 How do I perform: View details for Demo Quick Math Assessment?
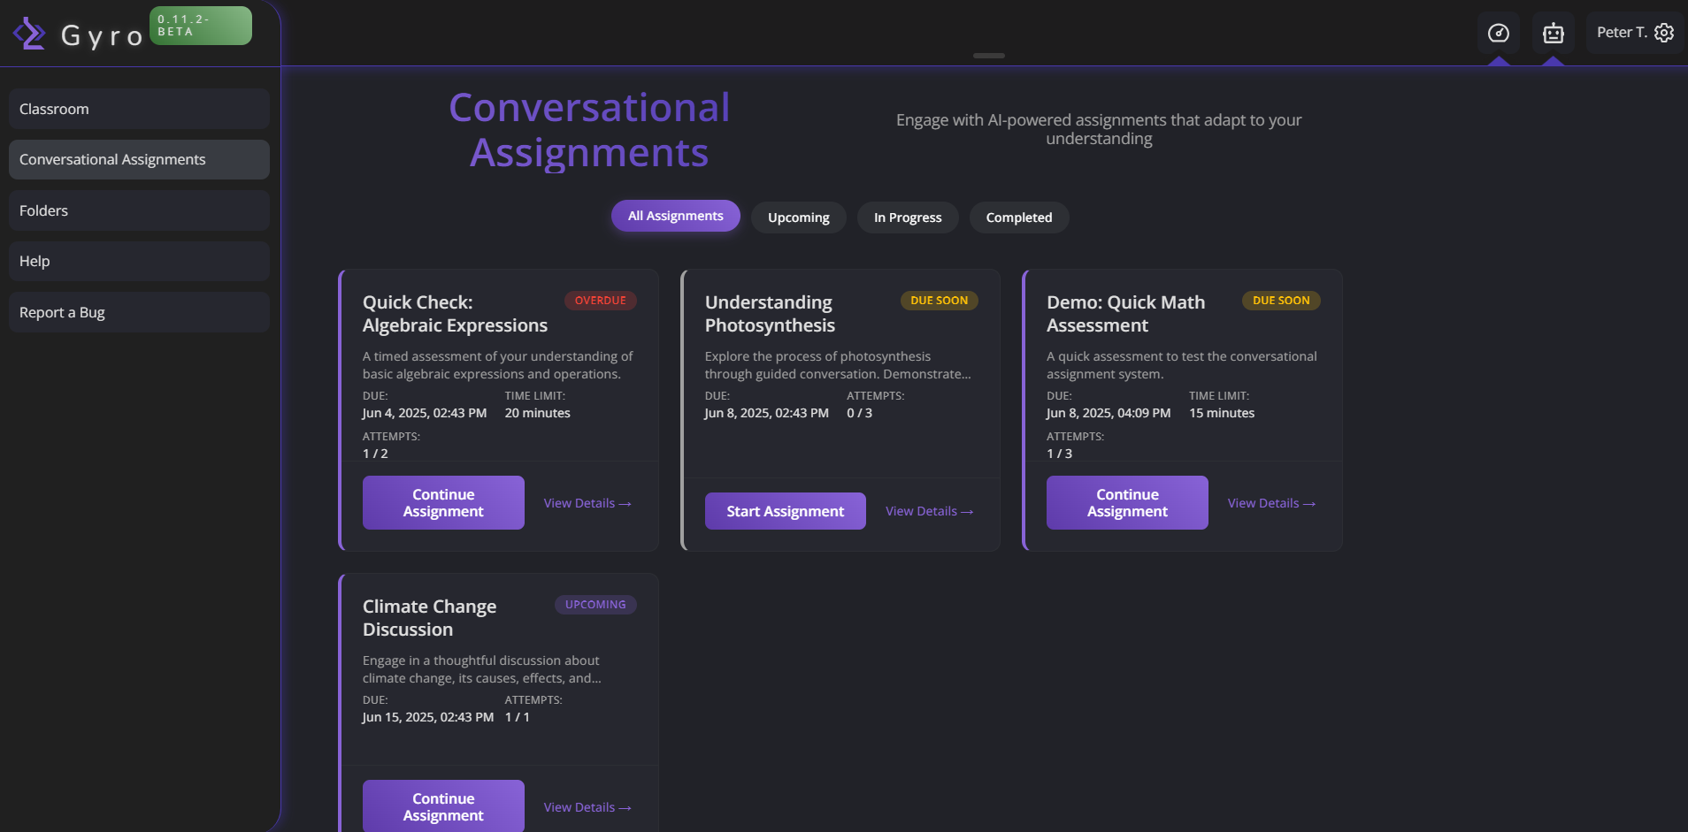pyautogui.click(x=1271, y=503)
